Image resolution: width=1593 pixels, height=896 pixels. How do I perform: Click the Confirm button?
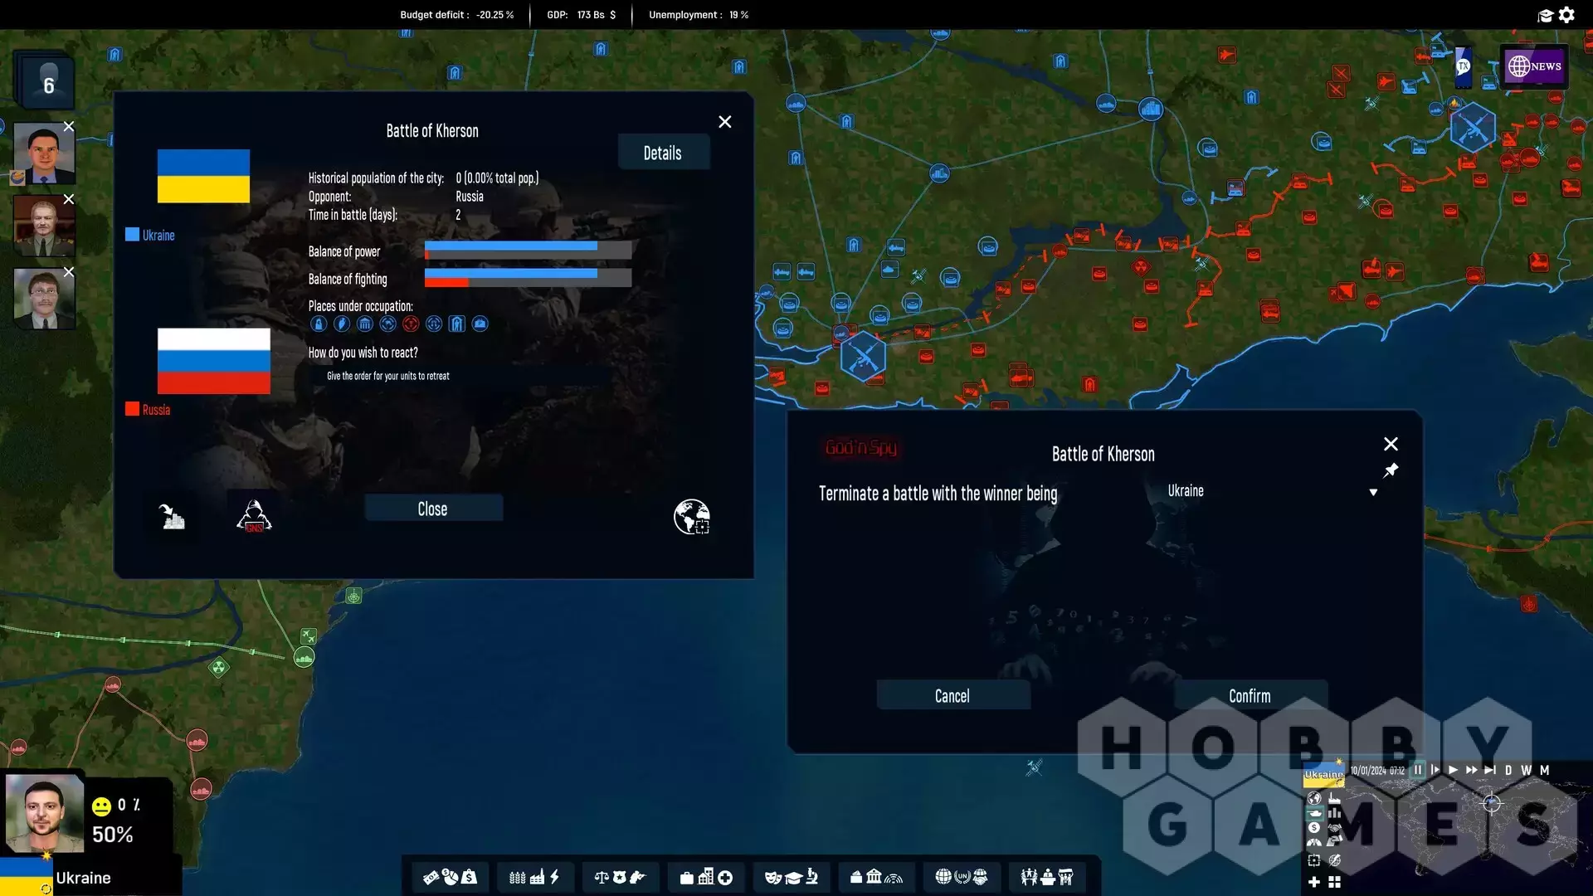tap(1250, 696)
